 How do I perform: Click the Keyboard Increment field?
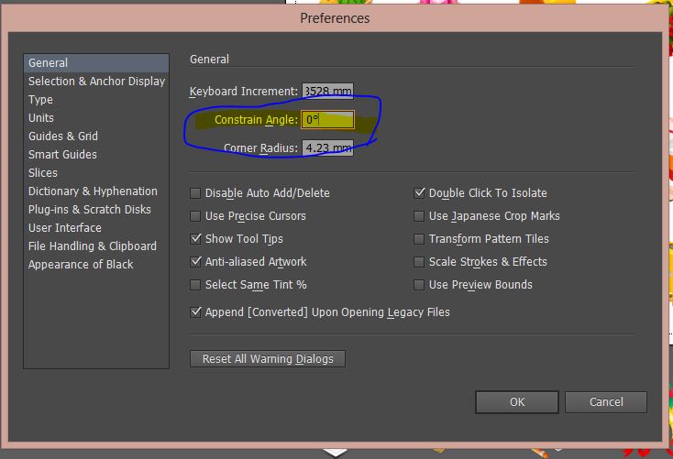328,92
